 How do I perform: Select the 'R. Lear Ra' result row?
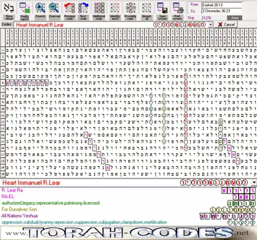coord(128,190)
